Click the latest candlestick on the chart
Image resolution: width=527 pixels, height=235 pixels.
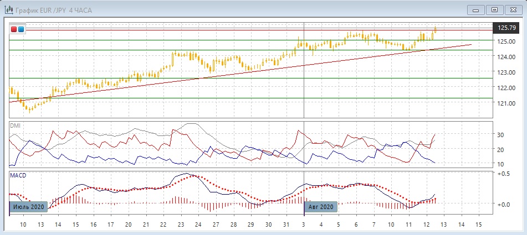(435, 29)
